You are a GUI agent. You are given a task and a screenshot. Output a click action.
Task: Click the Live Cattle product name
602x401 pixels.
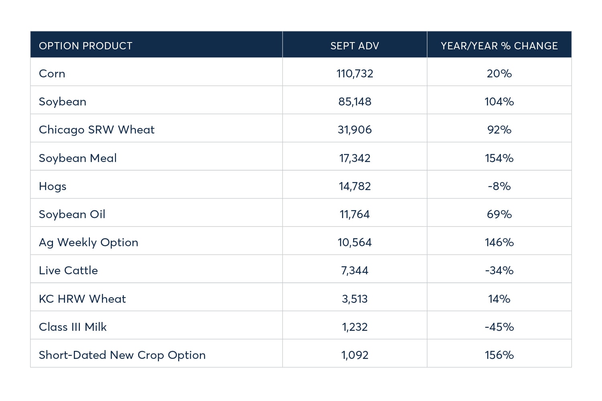pos(68,271)
